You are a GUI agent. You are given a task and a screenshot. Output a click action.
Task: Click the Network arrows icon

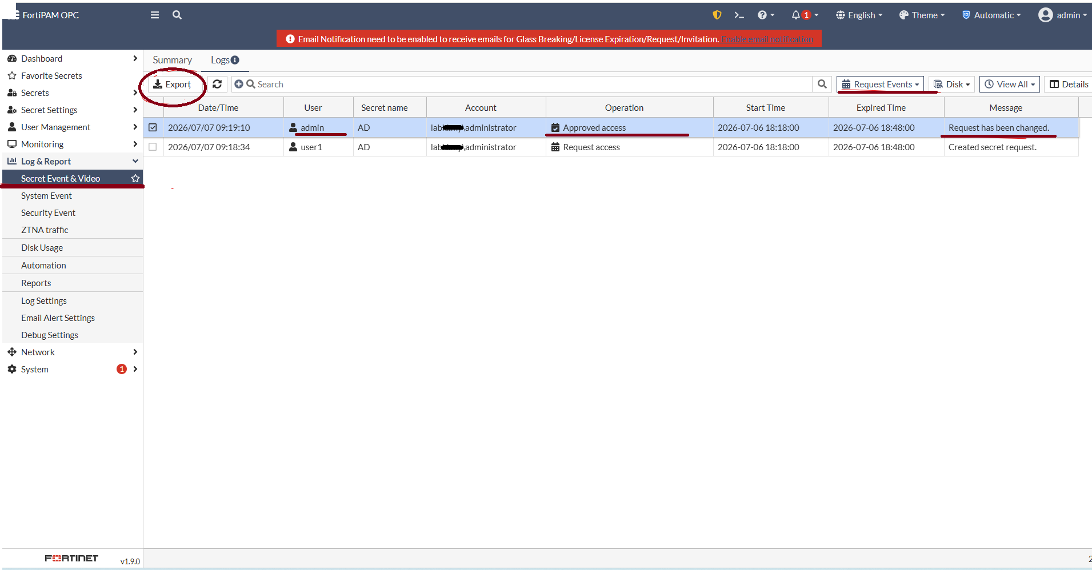[x=12, y=352]
